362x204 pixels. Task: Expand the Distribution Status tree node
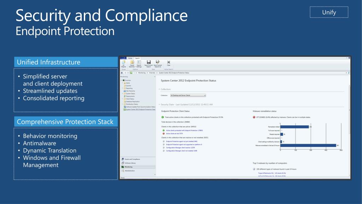(x=123, y=104)
